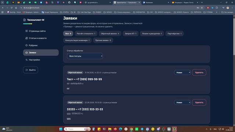Open the РЕЙТИНГИ bookmarks folder

click(196, 12)
